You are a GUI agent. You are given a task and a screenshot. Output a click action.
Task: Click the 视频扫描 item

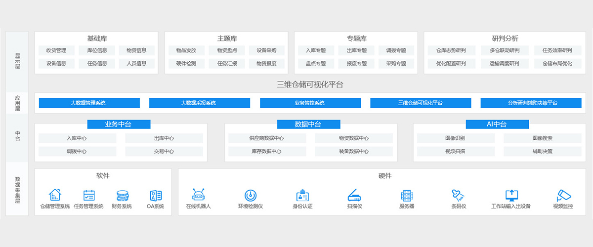click(456, 151)
